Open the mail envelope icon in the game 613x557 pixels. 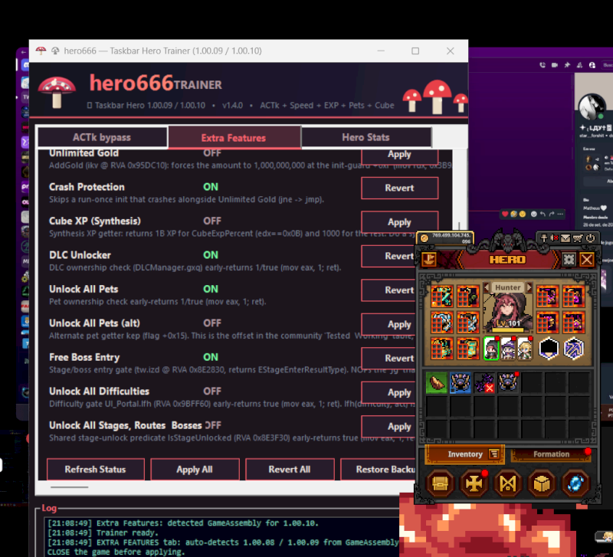pyautogui.click(x=565, y=238)
